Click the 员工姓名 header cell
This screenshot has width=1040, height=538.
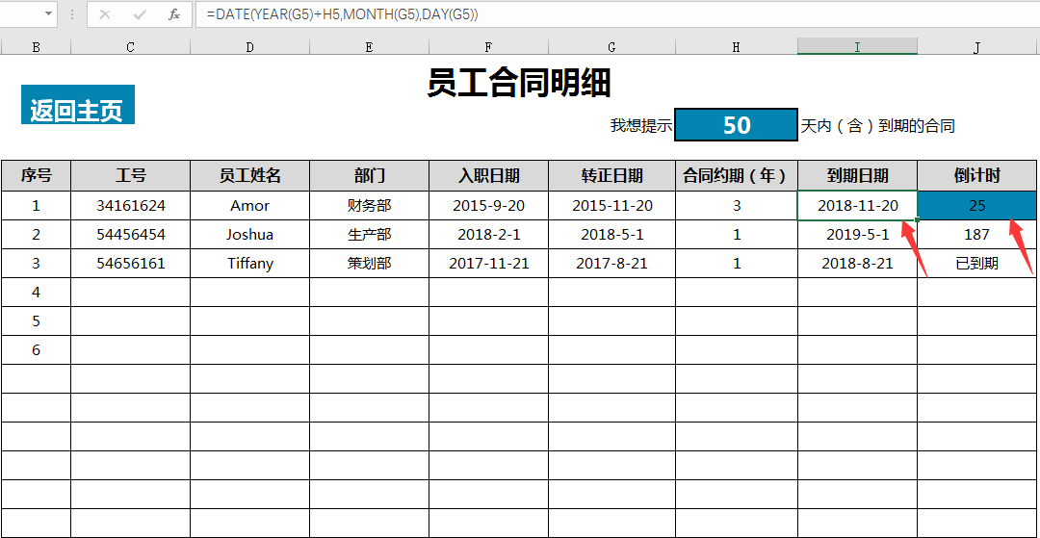point(250,175)
